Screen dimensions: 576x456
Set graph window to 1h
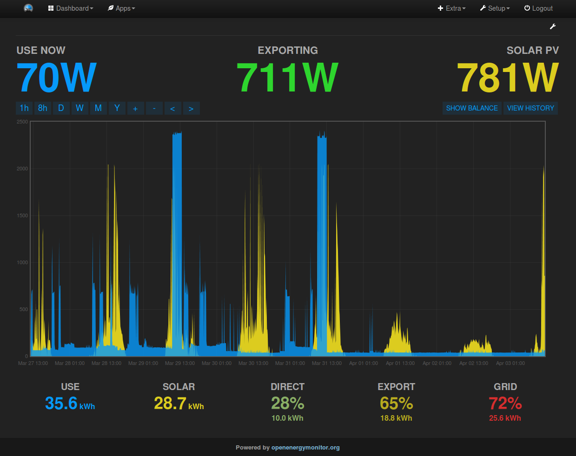24,108
